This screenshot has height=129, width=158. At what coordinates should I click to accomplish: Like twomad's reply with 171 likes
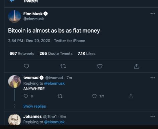coord(95,96)
